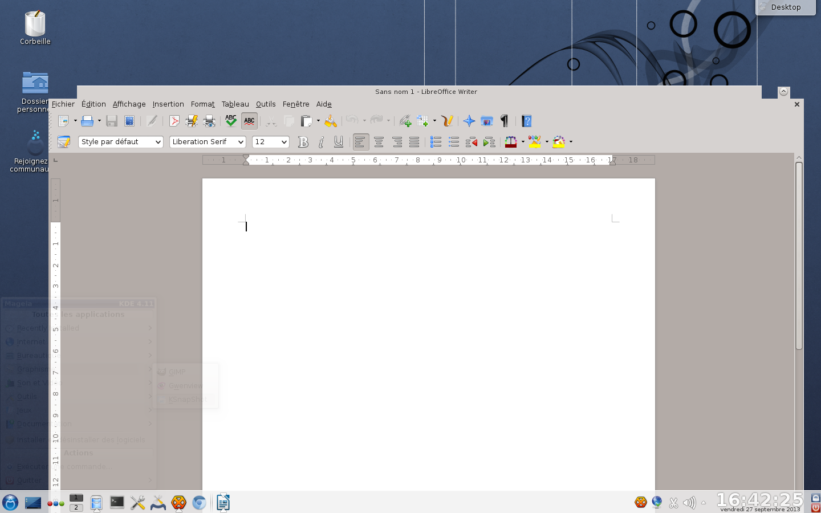This screenshot has width=821, height=513.
Task: Toggle nonprinting characters pilcrow
Action: pyautogui.click(x=504, y=121)
